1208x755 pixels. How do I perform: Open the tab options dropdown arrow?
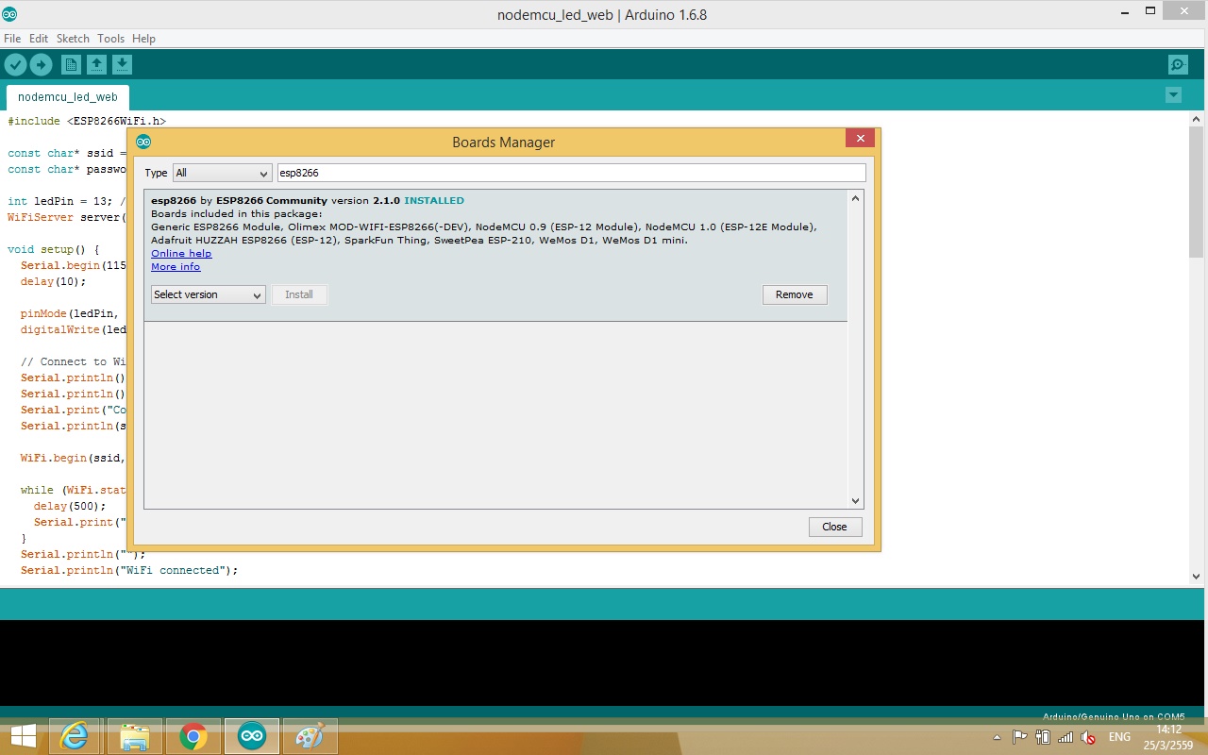(x=1173, y=95)
